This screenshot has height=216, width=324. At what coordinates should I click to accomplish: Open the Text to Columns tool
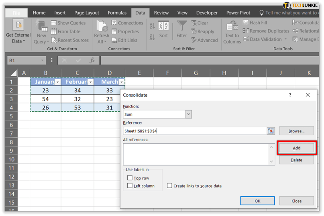(x=232, y=27)
